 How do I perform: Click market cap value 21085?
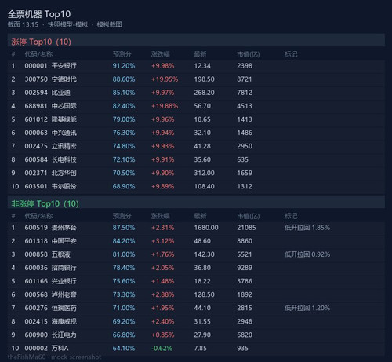click(x=246, y=228)
